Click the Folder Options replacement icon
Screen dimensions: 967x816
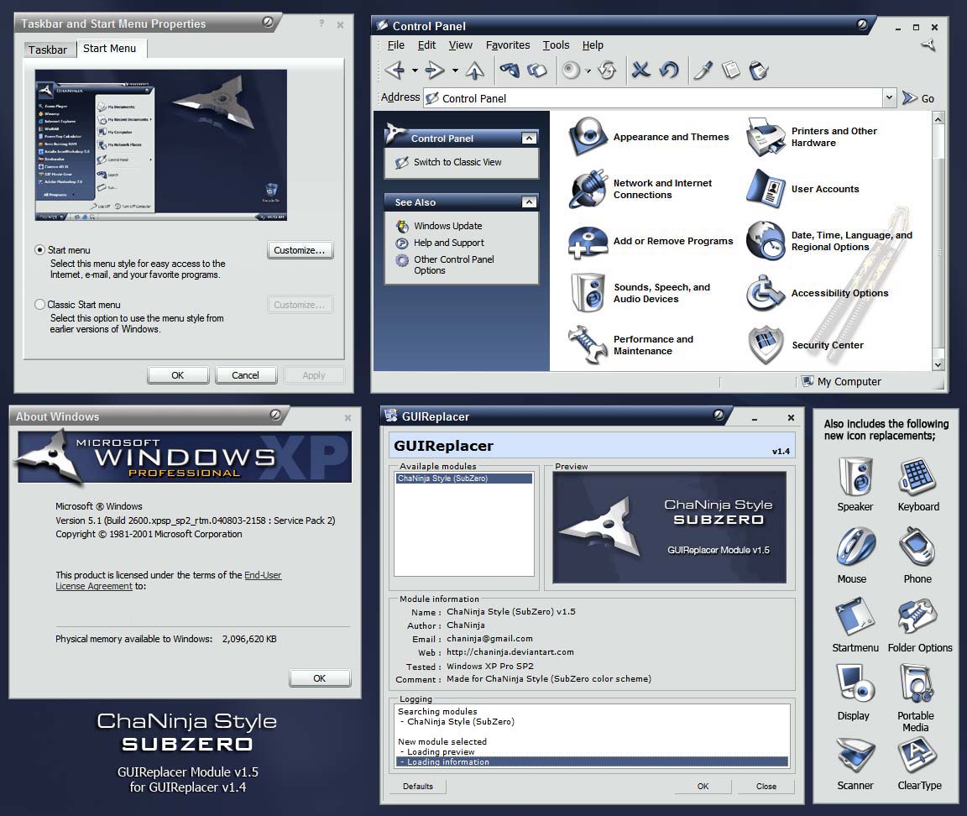tap(917, 615)
